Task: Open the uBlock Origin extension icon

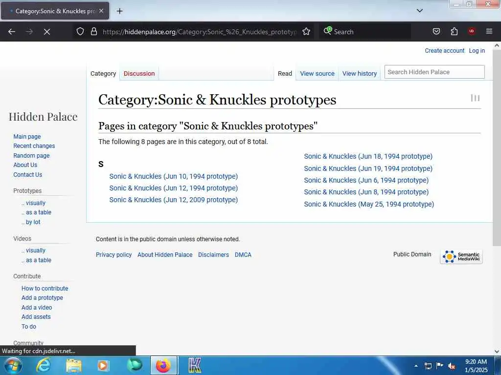Action: pyautogui.click(x=472, y=31)
